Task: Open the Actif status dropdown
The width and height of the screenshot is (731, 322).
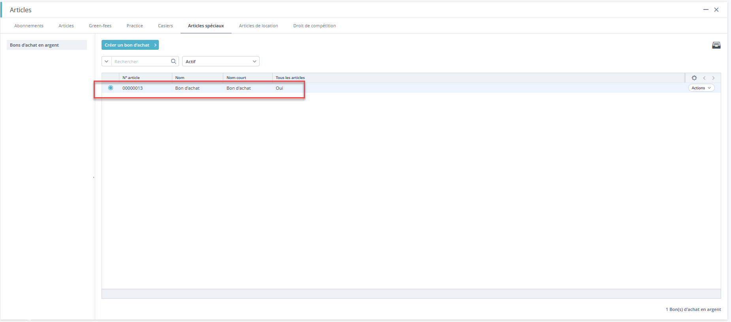Action: tap(220, 61)
